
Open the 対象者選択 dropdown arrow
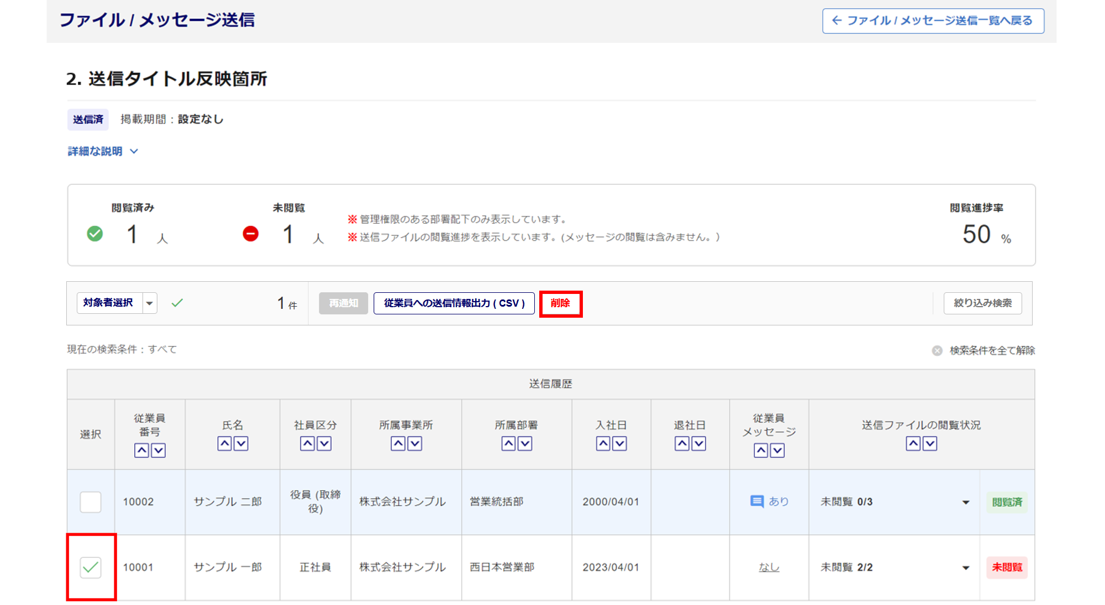click(x=150, y=303)
